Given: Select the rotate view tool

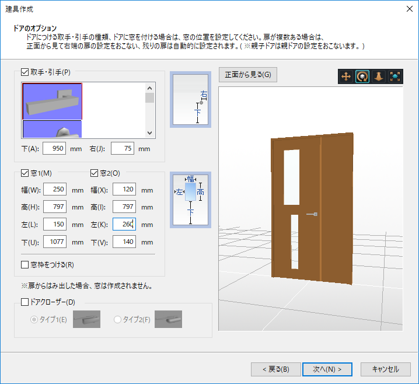Looking at the screenshot, I should (362, 76).
